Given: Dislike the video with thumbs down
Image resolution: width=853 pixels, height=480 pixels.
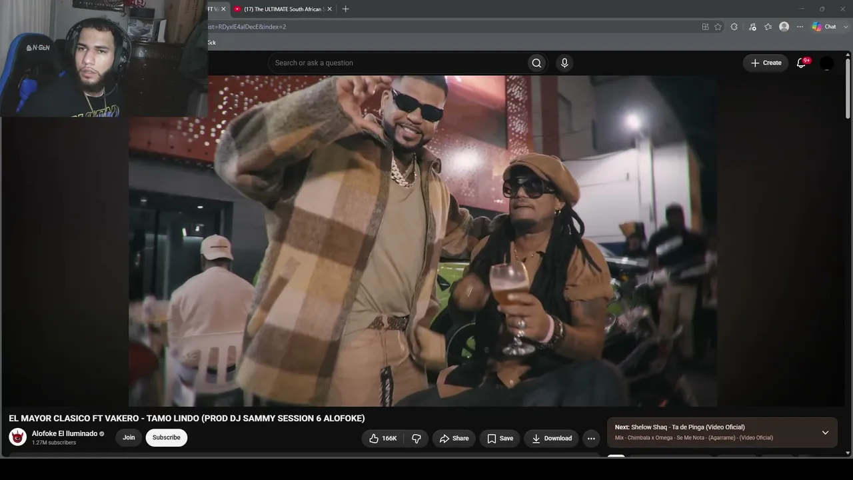Looking at the screenshot, I should coord(417,438).
